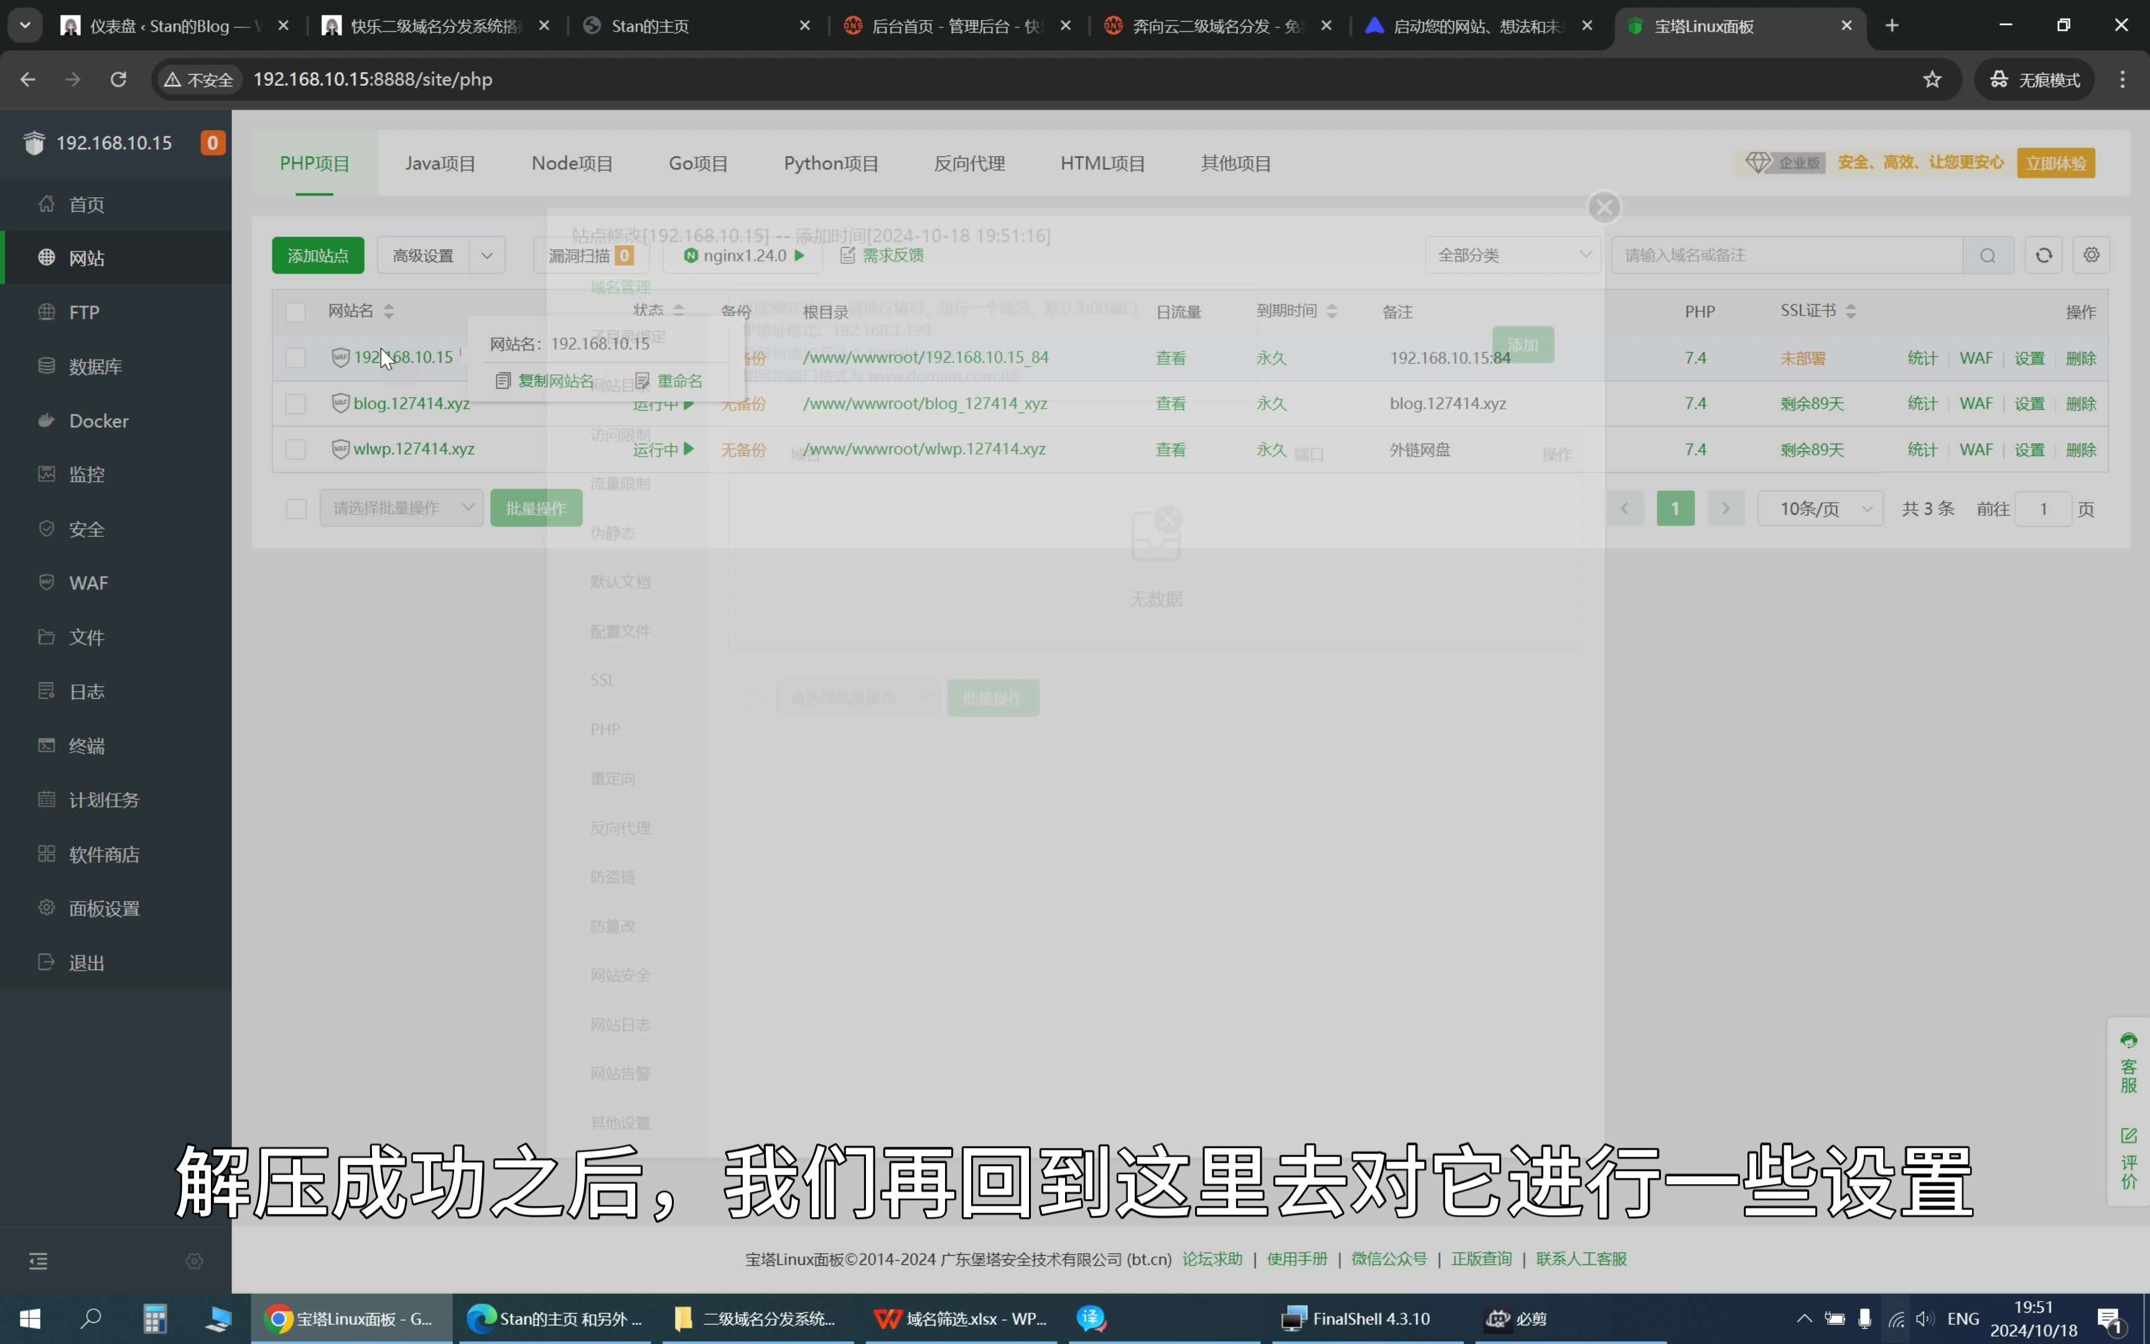Click 复制网站名 in the popup

point(544,380)
